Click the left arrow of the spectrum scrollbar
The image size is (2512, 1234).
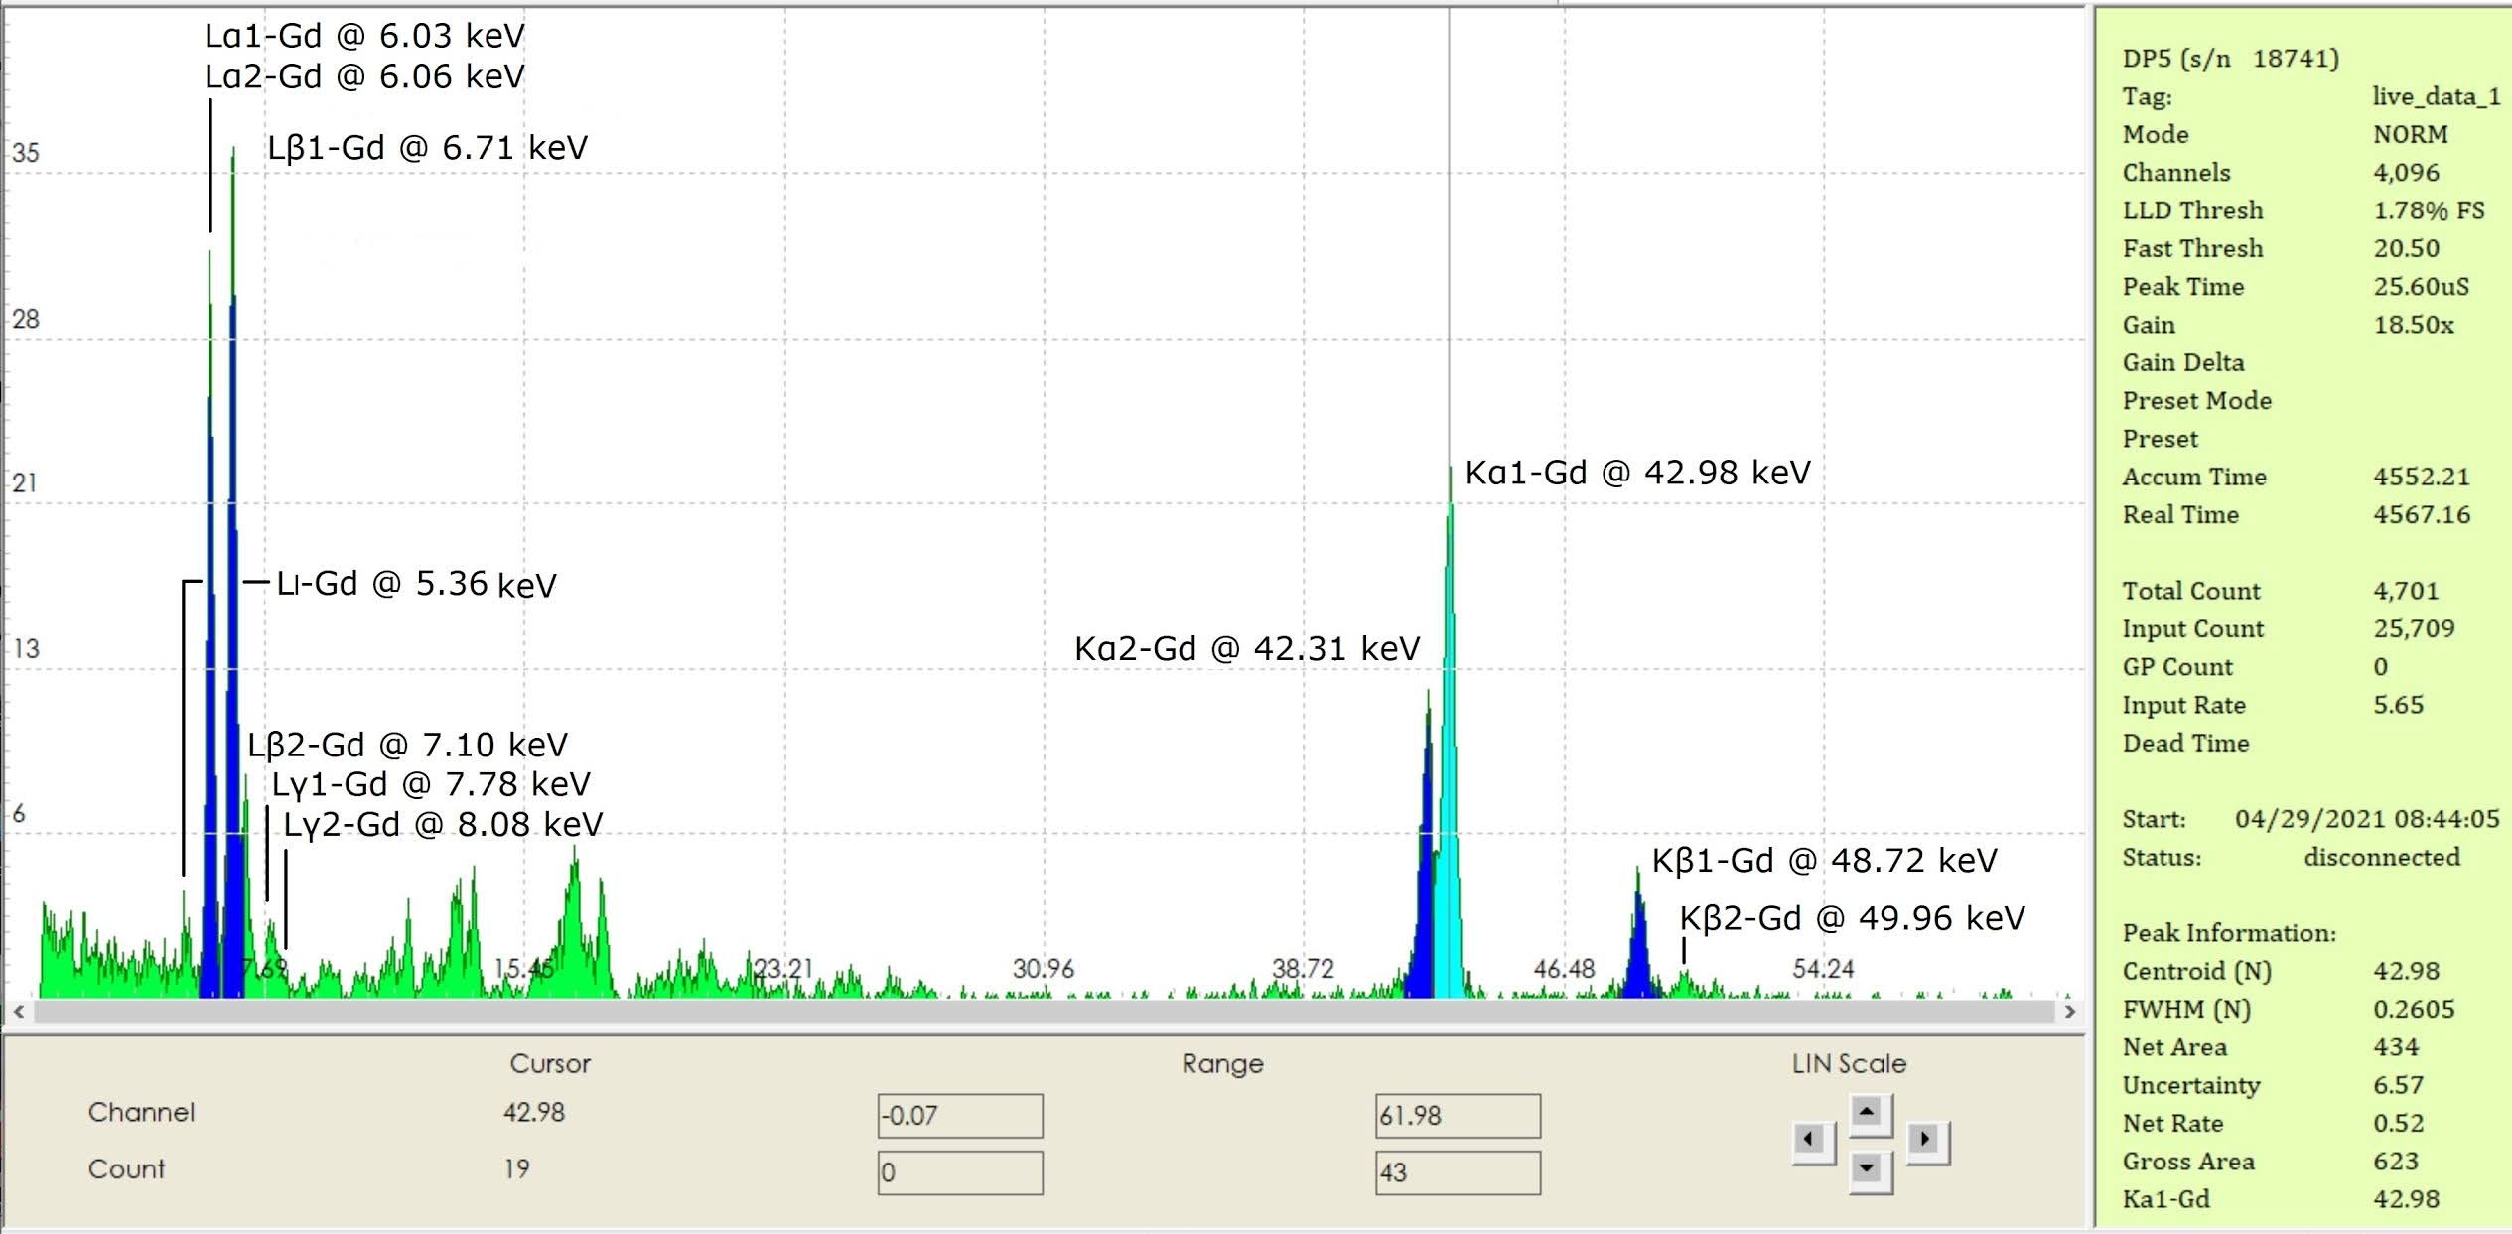tap(18, 1011)
